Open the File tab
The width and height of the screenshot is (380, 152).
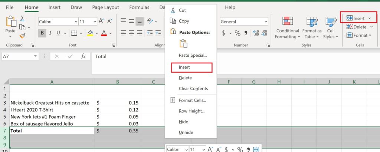point(9,7)
